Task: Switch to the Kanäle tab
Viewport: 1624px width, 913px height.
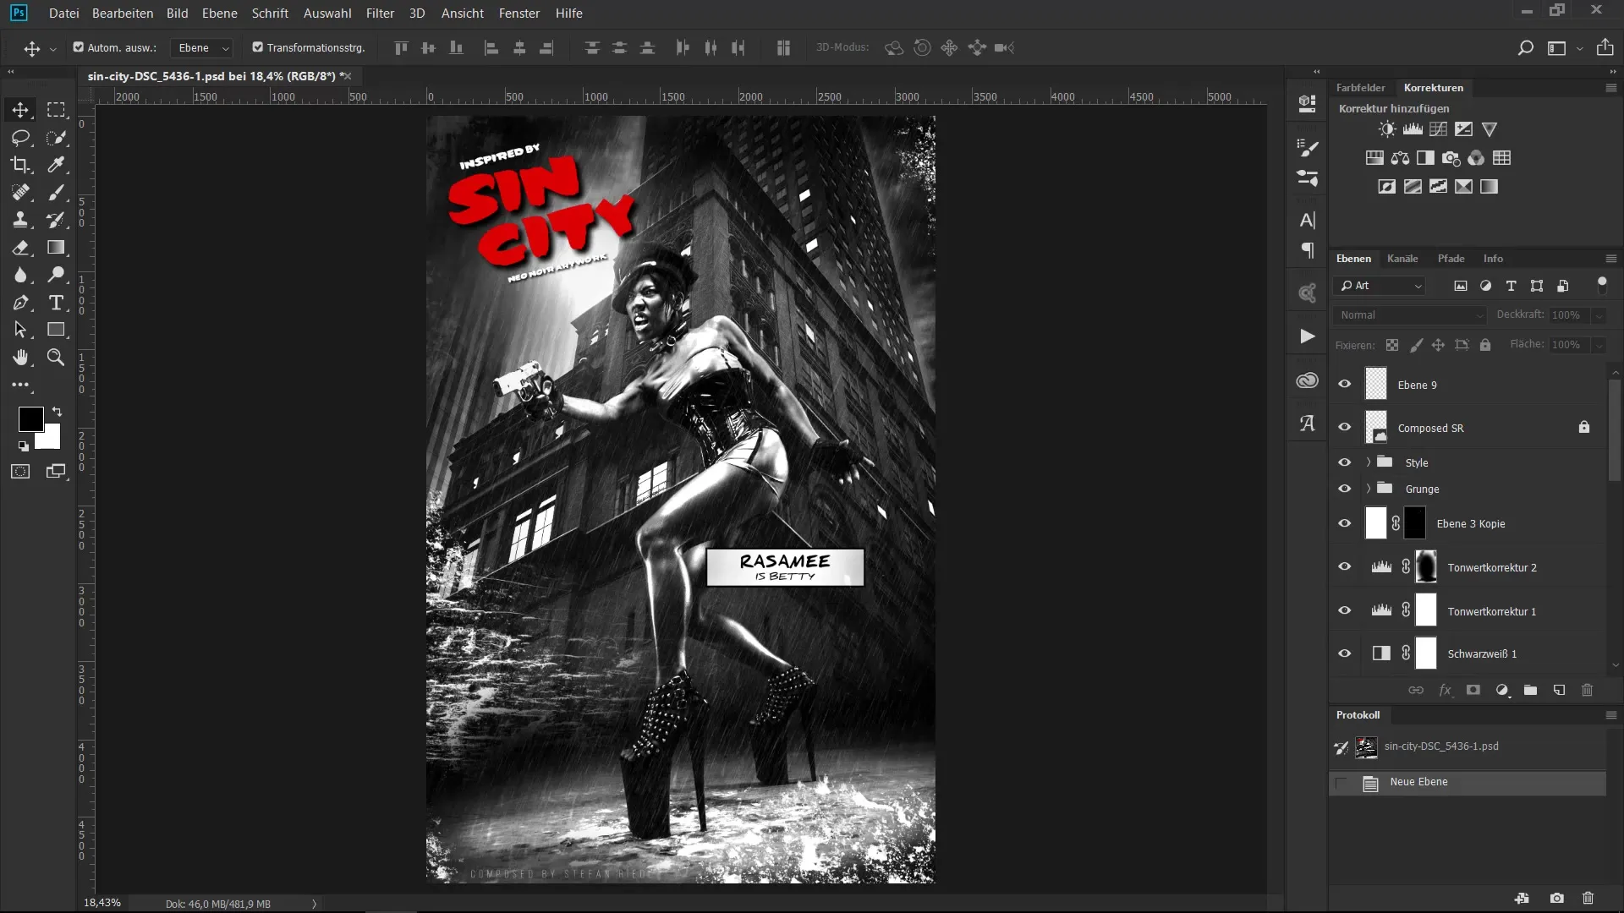Action: 1402,259
